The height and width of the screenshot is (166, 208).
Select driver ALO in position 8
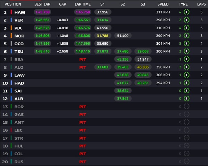click(19, 67)
